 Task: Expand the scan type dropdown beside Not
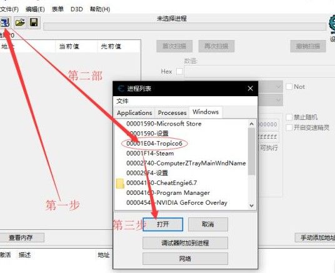271,87
